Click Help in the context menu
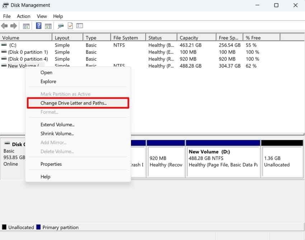This screenshot has width=305, height=240. [78, 177]
